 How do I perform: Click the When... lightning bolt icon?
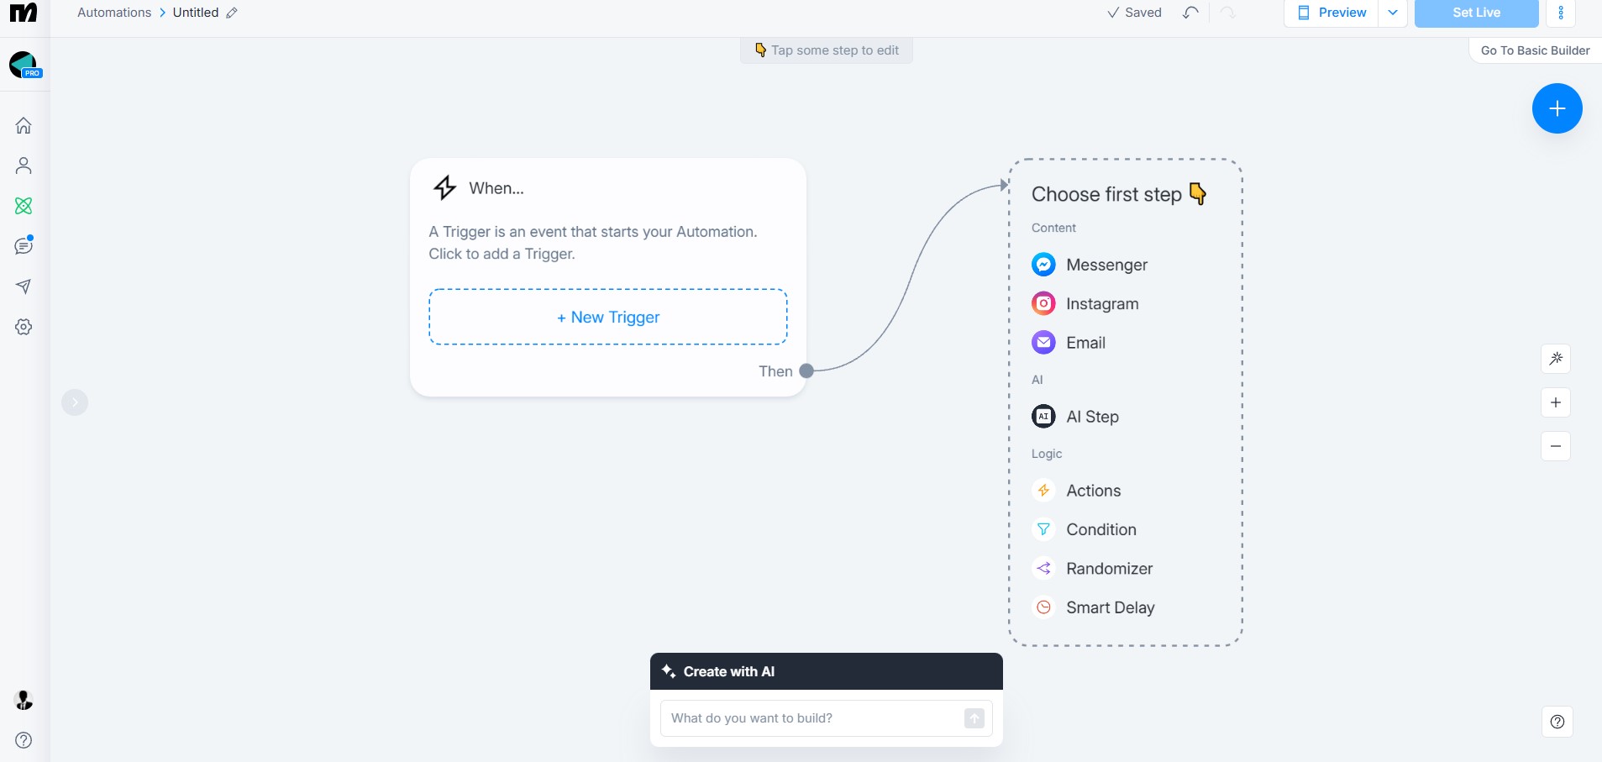(445, 187)
